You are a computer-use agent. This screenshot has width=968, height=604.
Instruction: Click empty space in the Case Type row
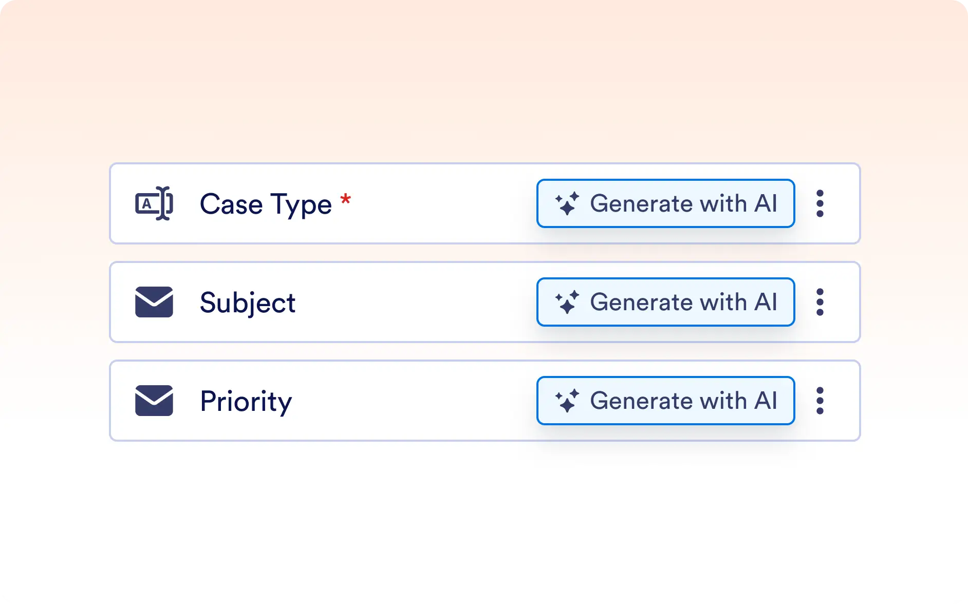(x=442, y=203)
